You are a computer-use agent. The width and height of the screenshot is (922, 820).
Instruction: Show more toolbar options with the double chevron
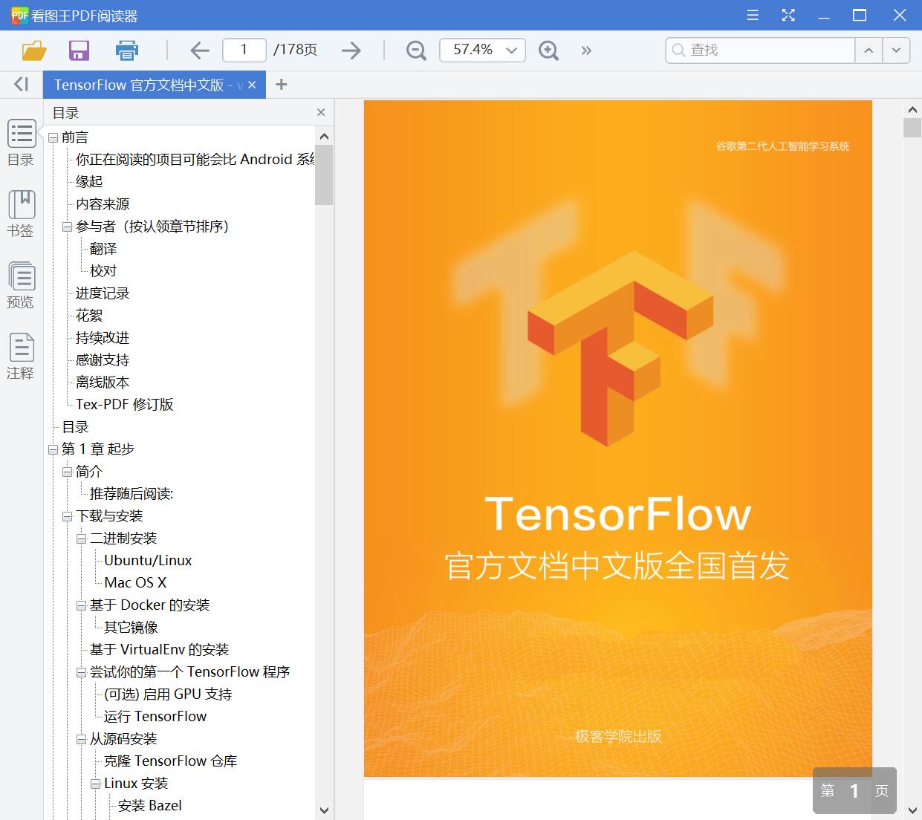586,51
